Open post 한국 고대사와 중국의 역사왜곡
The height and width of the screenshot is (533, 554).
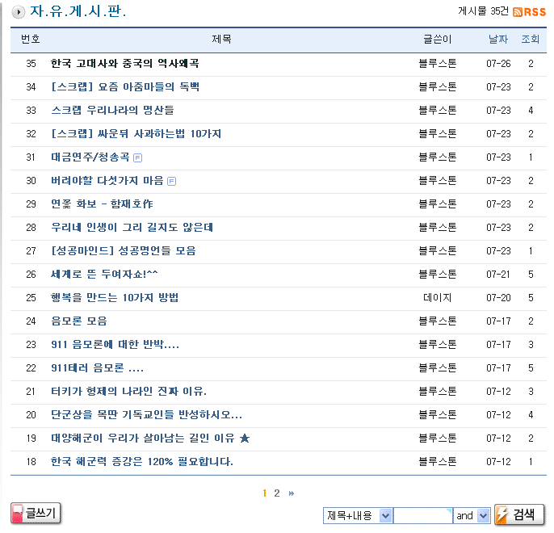124,64
